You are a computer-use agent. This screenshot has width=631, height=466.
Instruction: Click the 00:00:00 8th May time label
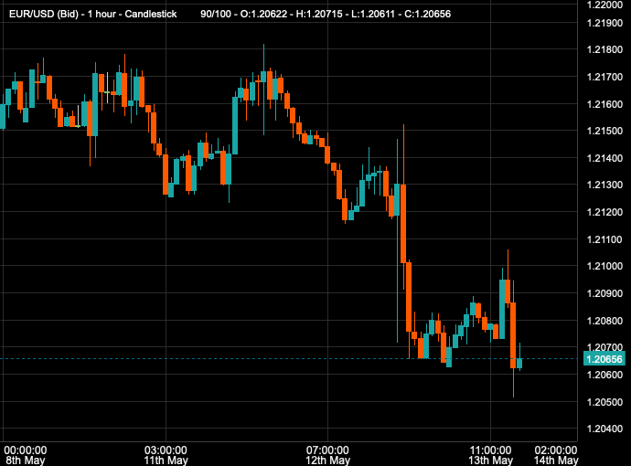click(26, 455)
